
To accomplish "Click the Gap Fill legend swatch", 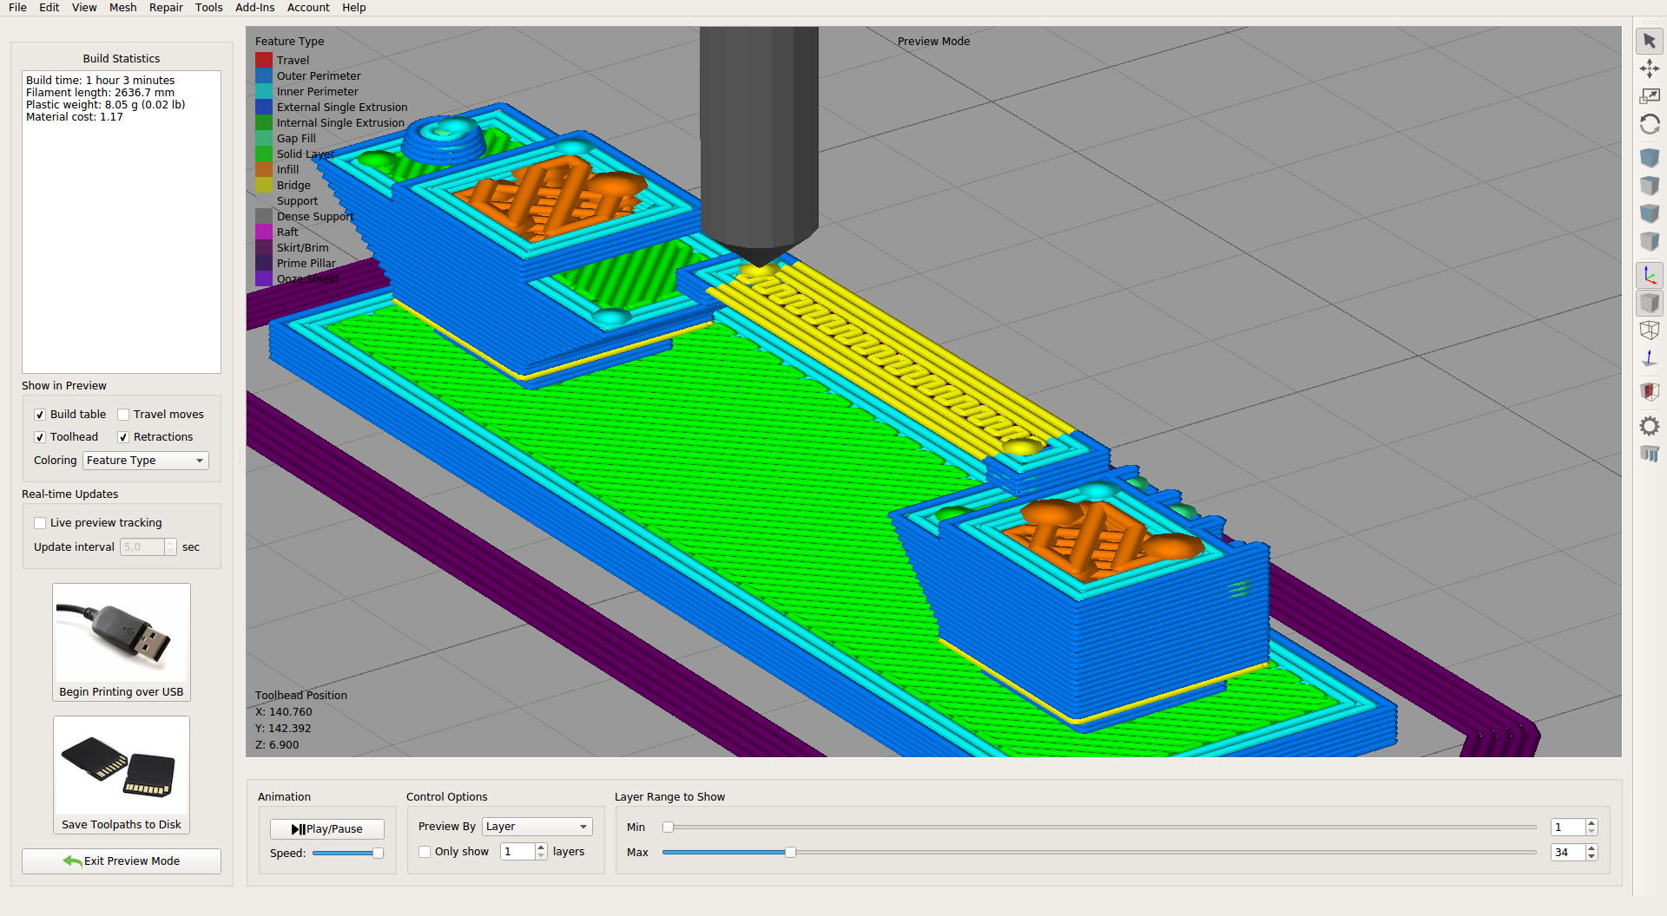I will point(264,138).
